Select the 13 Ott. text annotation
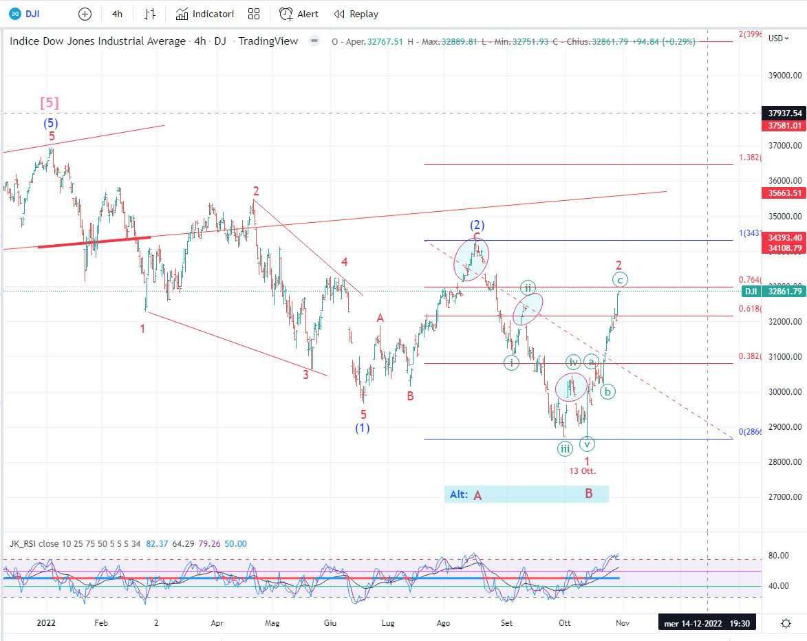 (582, 471)
